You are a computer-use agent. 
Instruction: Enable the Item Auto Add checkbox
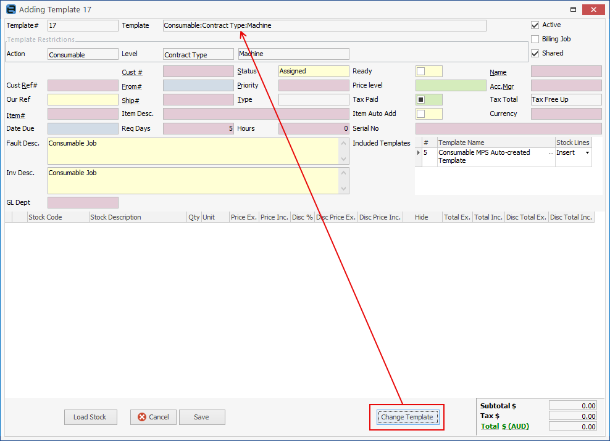[x=420, y=114]
